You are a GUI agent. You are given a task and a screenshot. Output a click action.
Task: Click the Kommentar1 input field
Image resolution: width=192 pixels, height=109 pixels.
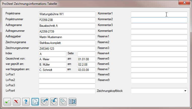pos(159,14)
